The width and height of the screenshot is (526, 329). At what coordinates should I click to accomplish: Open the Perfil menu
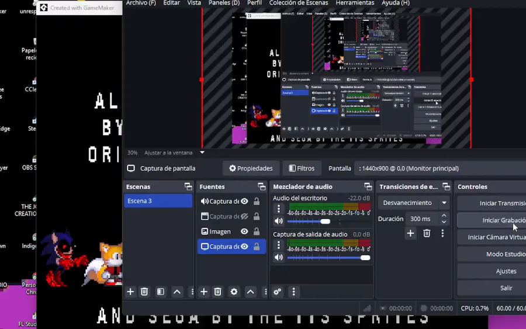(254, 3)
